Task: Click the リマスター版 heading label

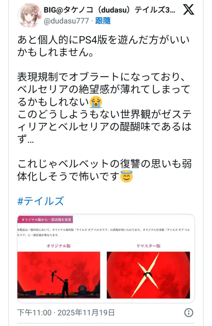Action: pos(148,246)
